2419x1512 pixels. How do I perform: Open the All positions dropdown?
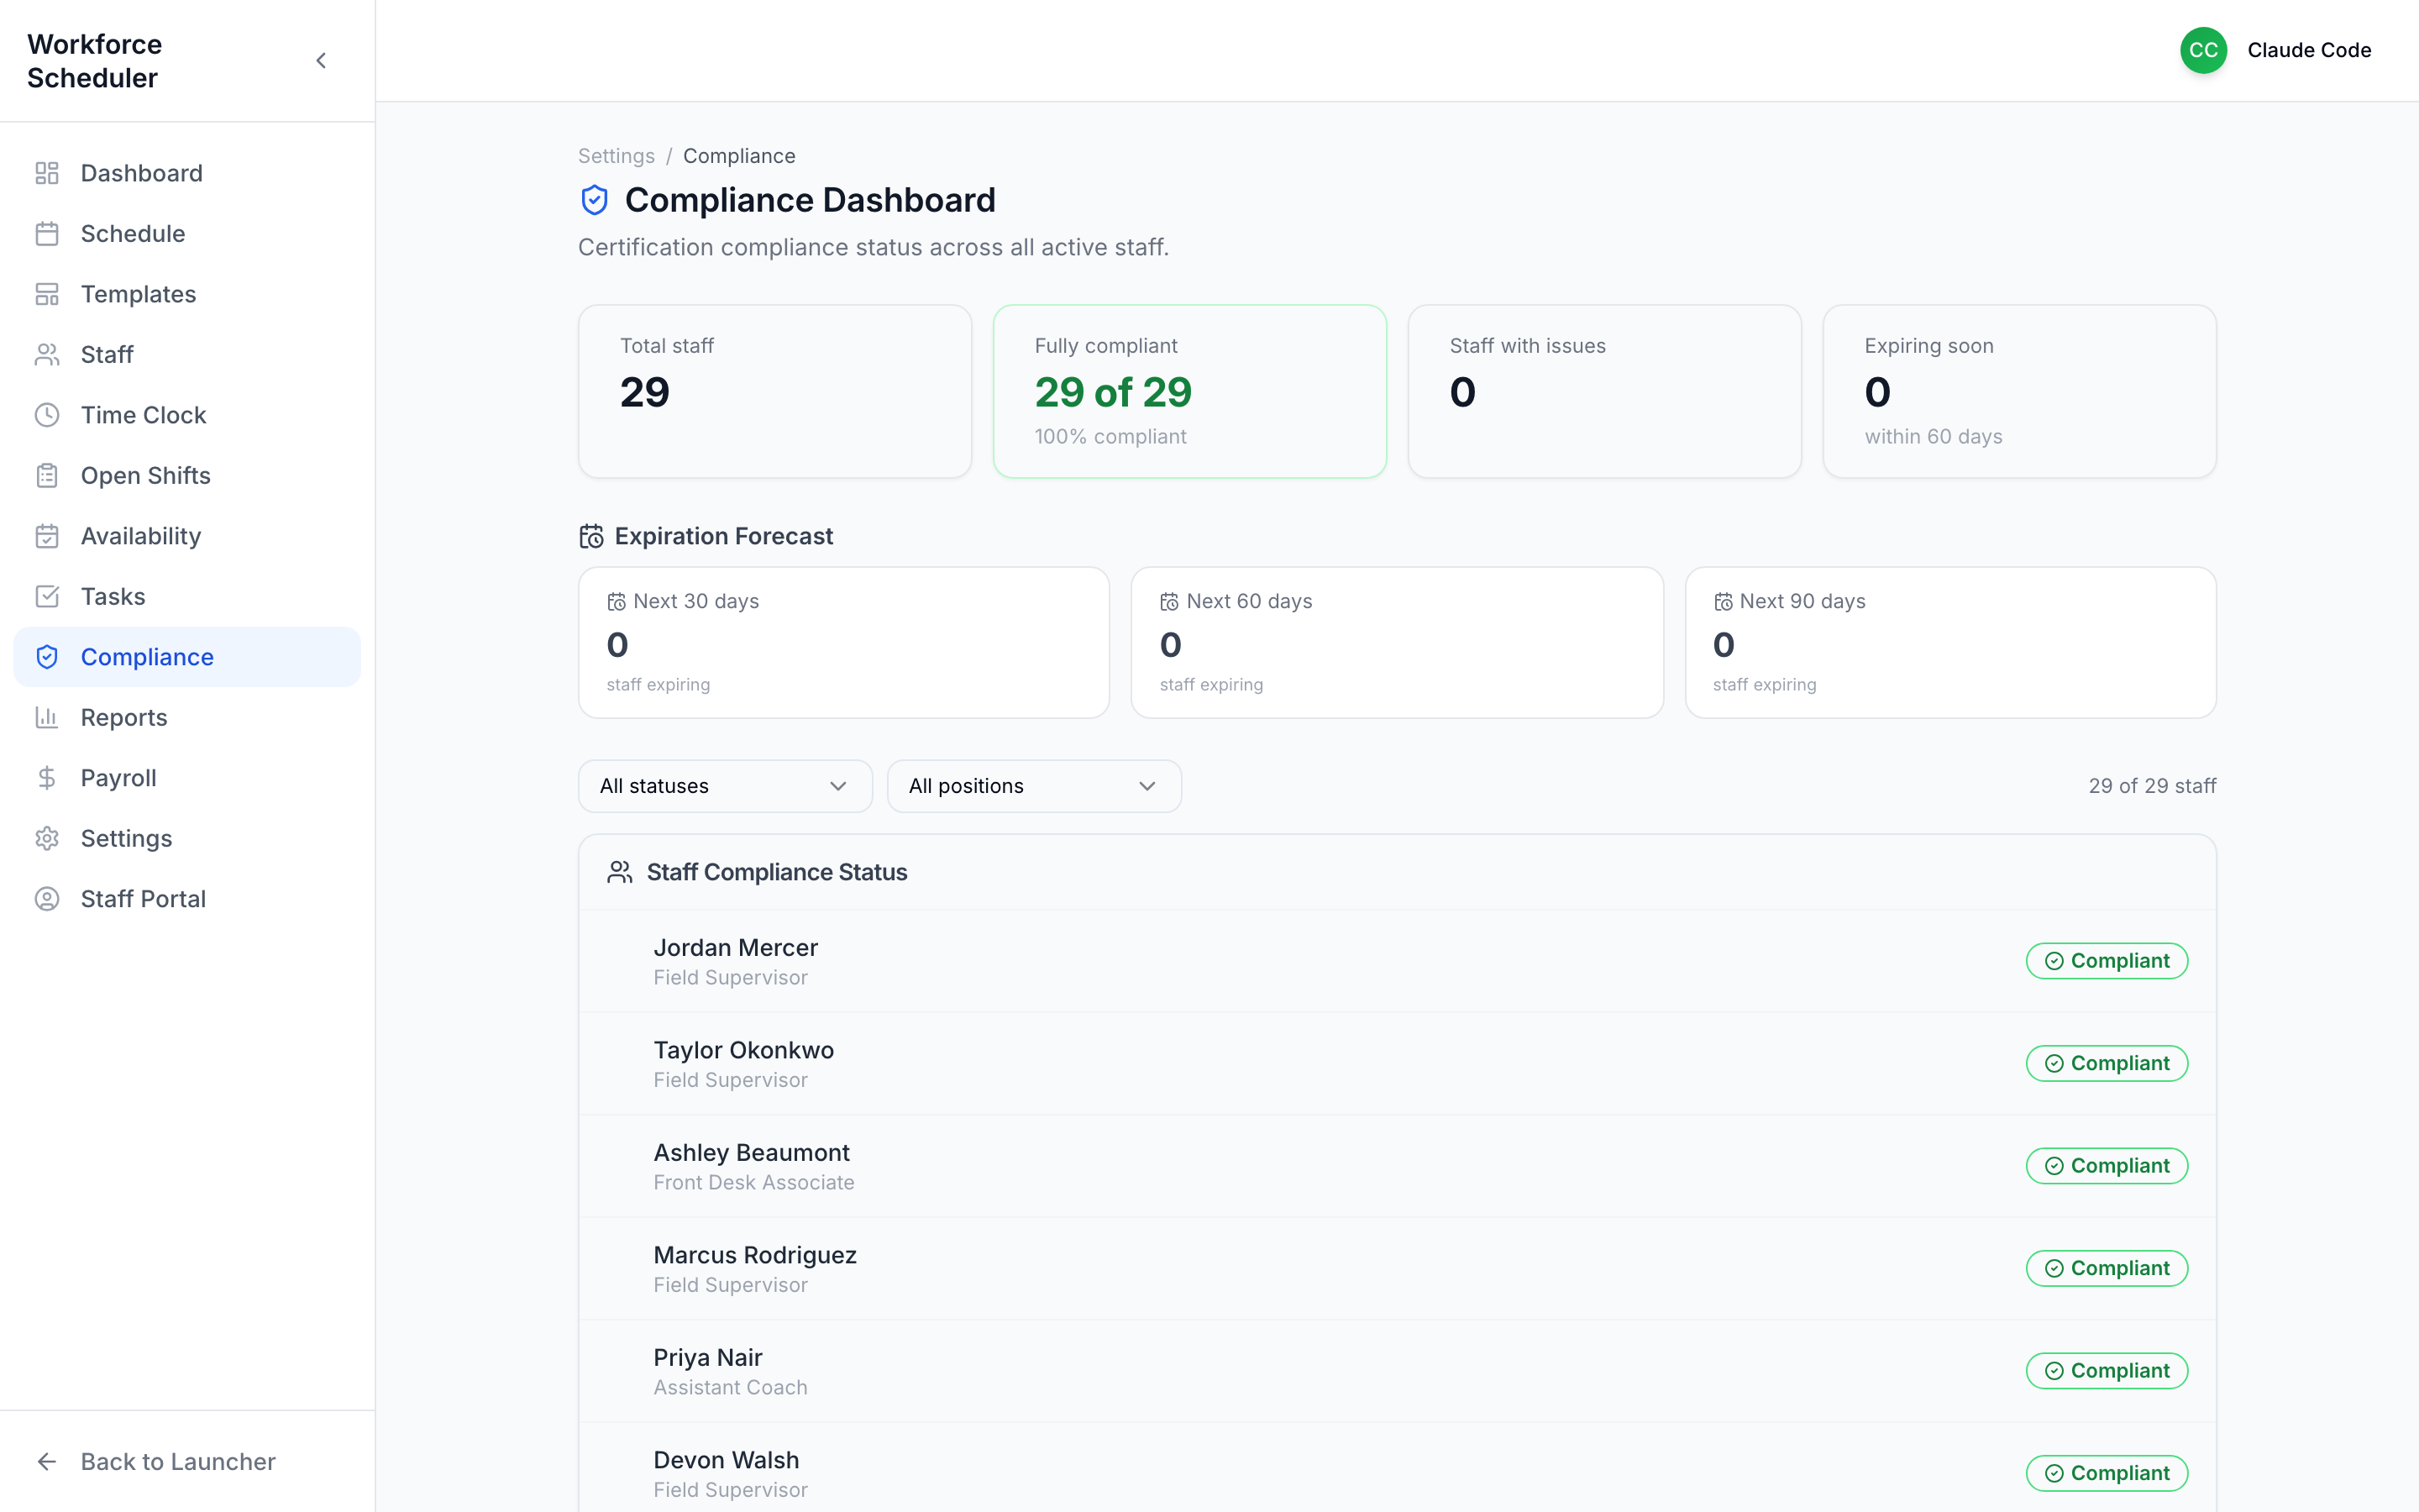(1034, 786)
